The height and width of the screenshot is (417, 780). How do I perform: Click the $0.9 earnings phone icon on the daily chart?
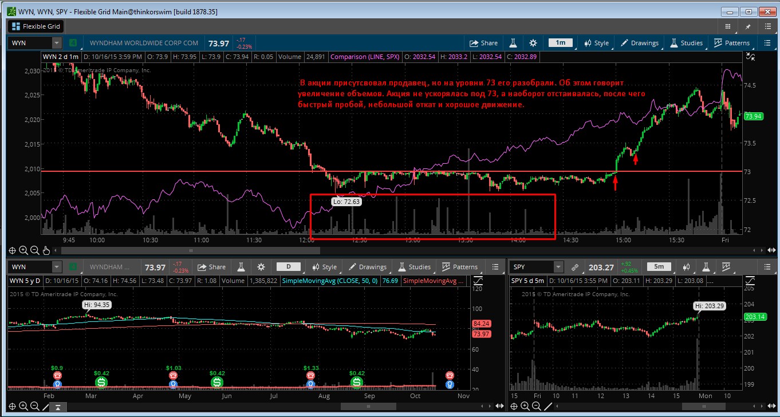tap(57, 376)
